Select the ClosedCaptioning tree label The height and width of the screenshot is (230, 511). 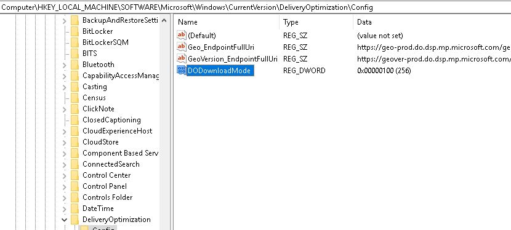click(111, 120)
